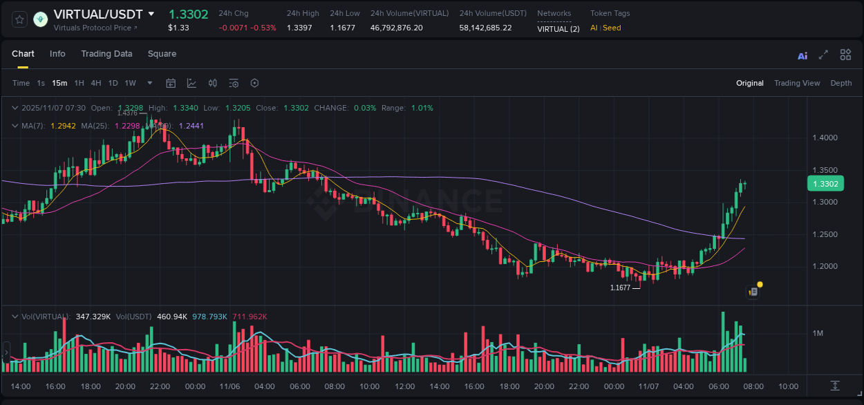Open the Virtuals Protocol Price link
Screen dimensions: 864x405
pyautogui.click(x=95, y=28)
